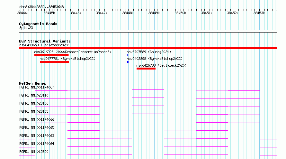Click the Cytogenetic Bands track title
Viewport: 286px width, 159px height.
(38, 24)
